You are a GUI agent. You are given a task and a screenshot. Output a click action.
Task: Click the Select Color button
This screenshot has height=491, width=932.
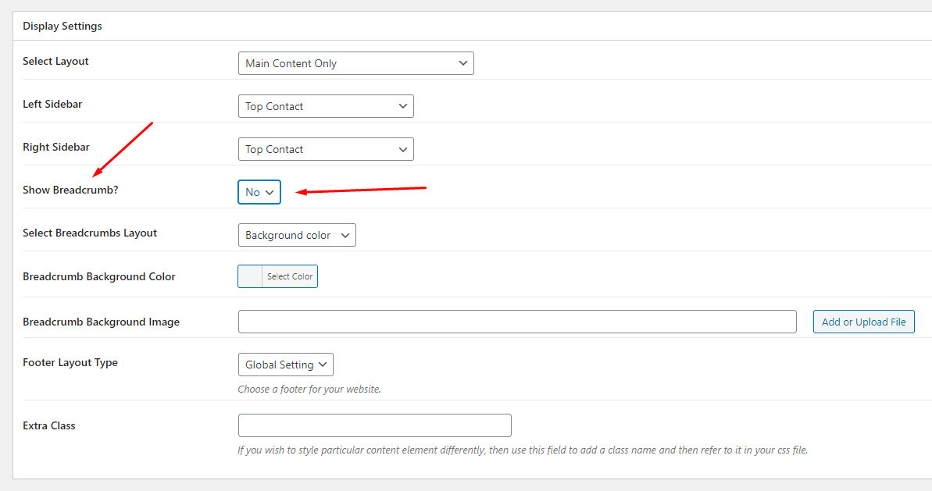[x=290, y=276]
